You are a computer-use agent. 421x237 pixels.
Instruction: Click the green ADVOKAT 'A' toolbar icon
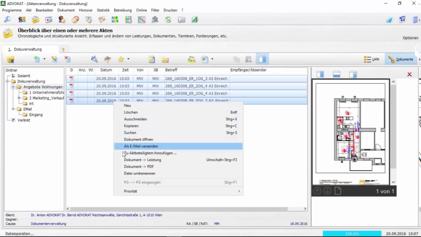coord(195,20)
